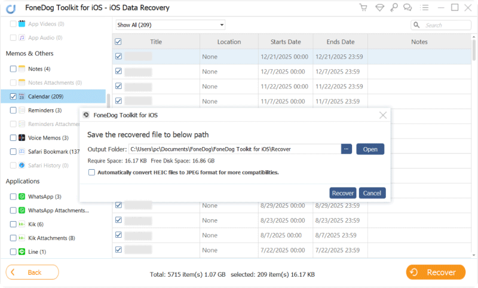The width and height of the screenshot is (478, 288).
Task: Click Cancel in the save dialog
Action: [372, 193]
